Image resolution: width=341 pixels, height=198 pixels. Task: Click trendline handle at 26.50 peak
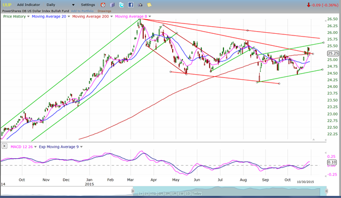140,20
